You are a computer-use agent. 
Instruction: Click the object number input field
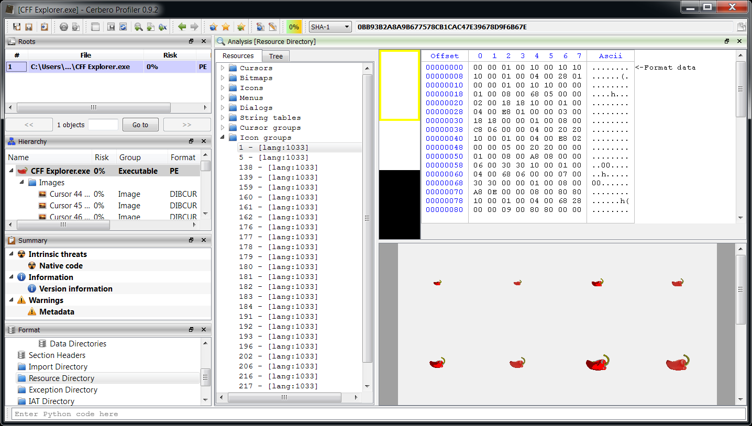pos(103,125)
